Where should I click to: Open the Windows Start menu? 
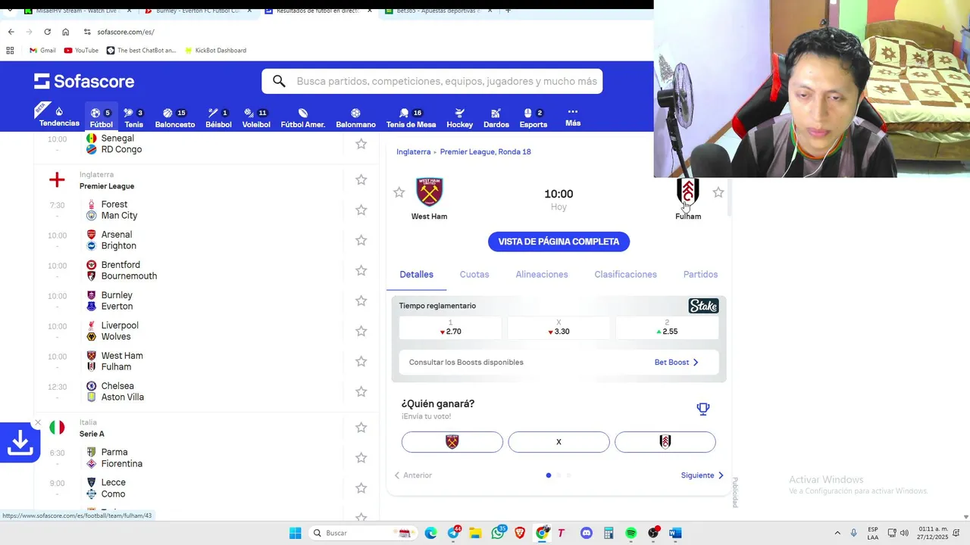click(x=295, y=533)
